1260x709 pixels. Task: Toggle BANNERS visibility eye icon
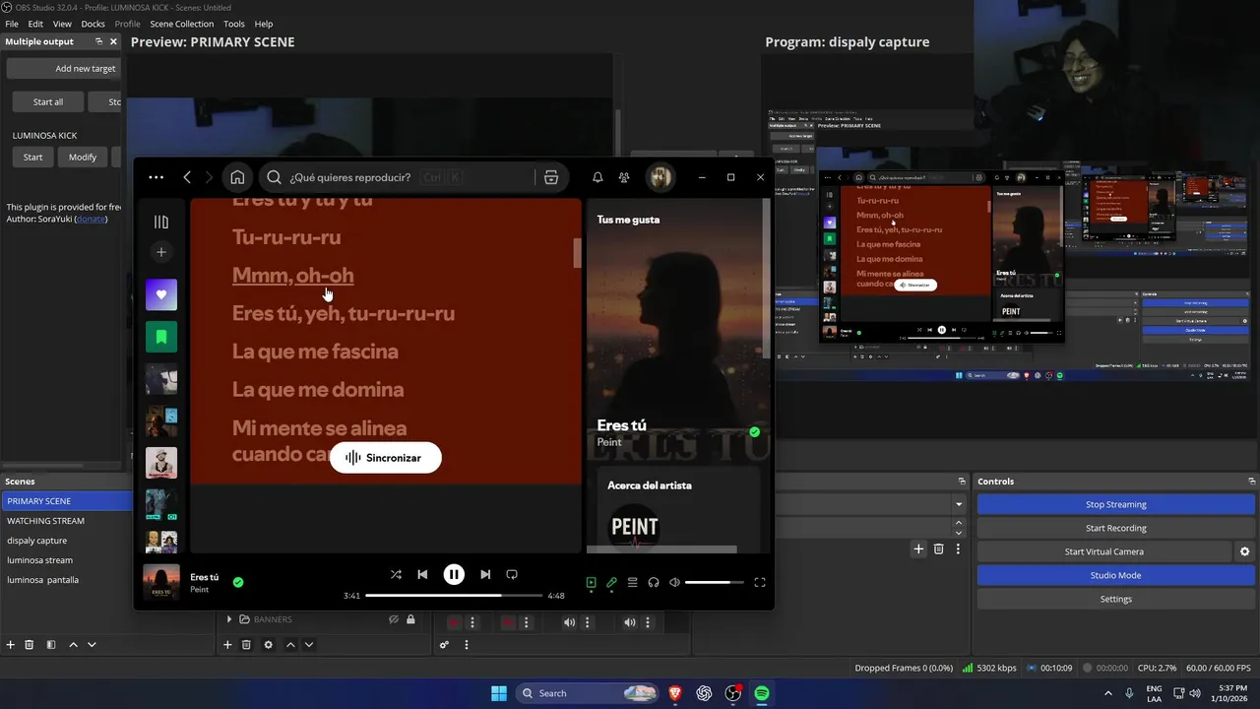pos(394,619)
